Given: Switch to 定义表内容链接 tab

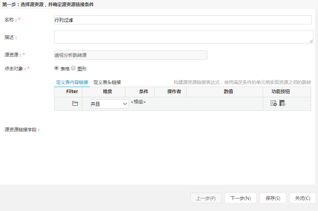Looking at the screenshot, I should tap(72, 82).
